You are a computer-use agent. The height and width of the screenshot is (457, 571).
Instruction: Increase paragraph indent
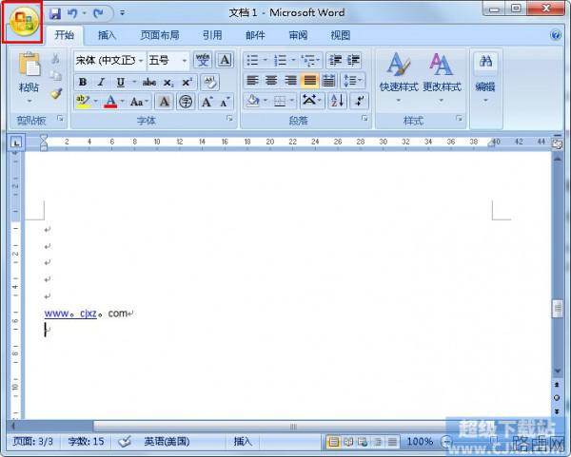coord(353,60)
